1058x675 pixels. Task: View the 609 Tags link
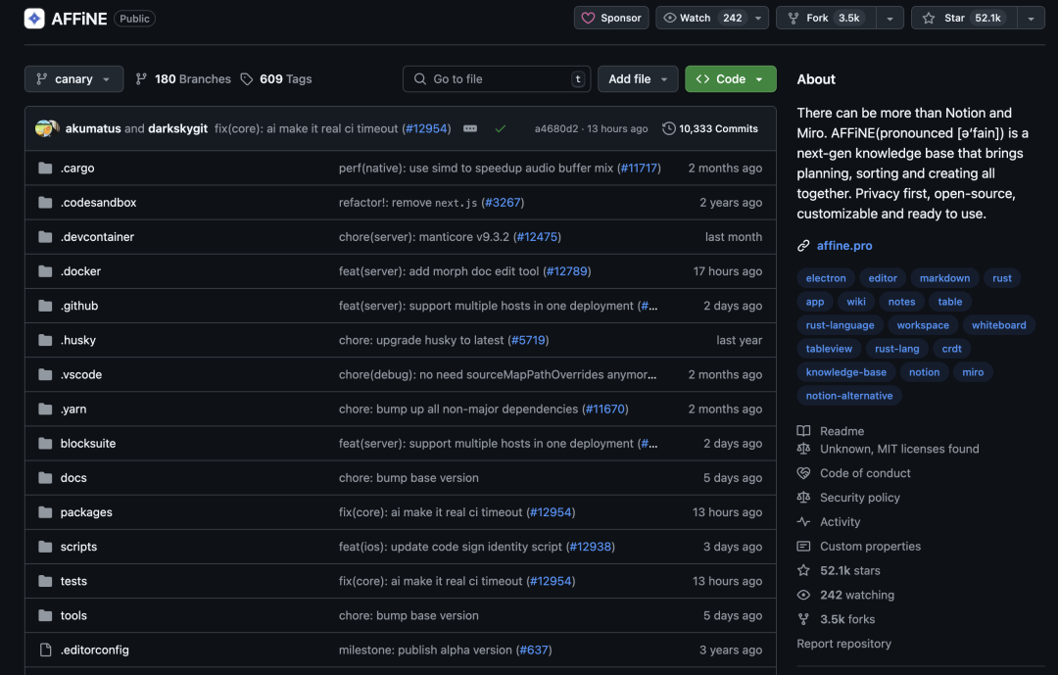click(276, 79)
